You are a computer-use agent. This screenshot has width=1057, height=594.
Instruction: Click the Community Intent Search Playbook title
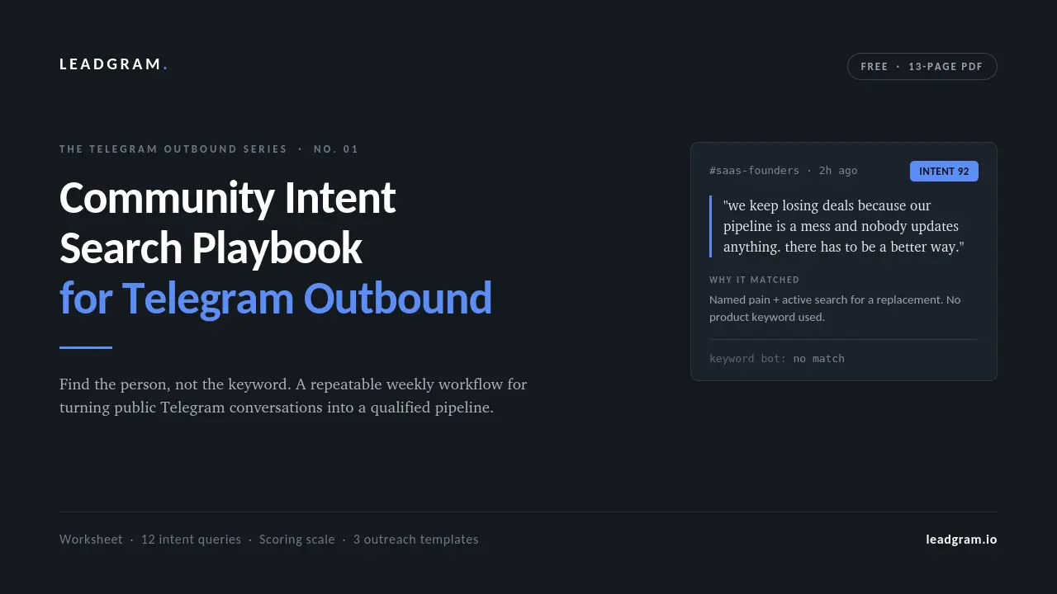tap(228, 223)
